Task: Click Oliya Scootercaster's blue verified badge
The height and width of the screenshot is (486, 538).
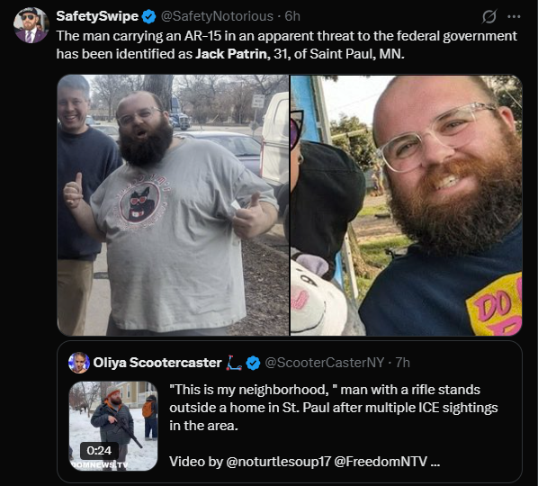Action: (253, 363)
